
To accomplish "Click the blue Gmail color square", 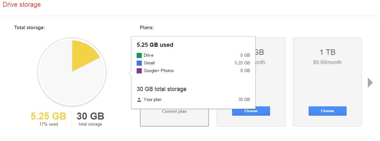I will (139, 63).
